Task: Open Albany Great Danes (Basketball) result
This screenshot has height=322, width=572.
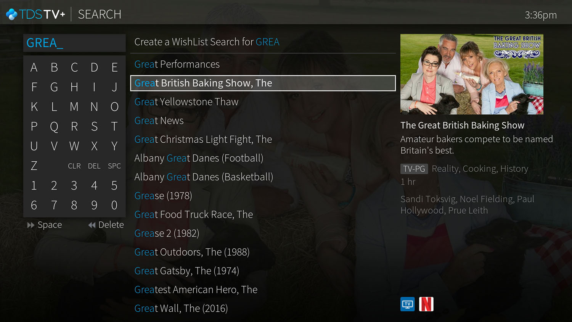Action: [x=263, y=177]
